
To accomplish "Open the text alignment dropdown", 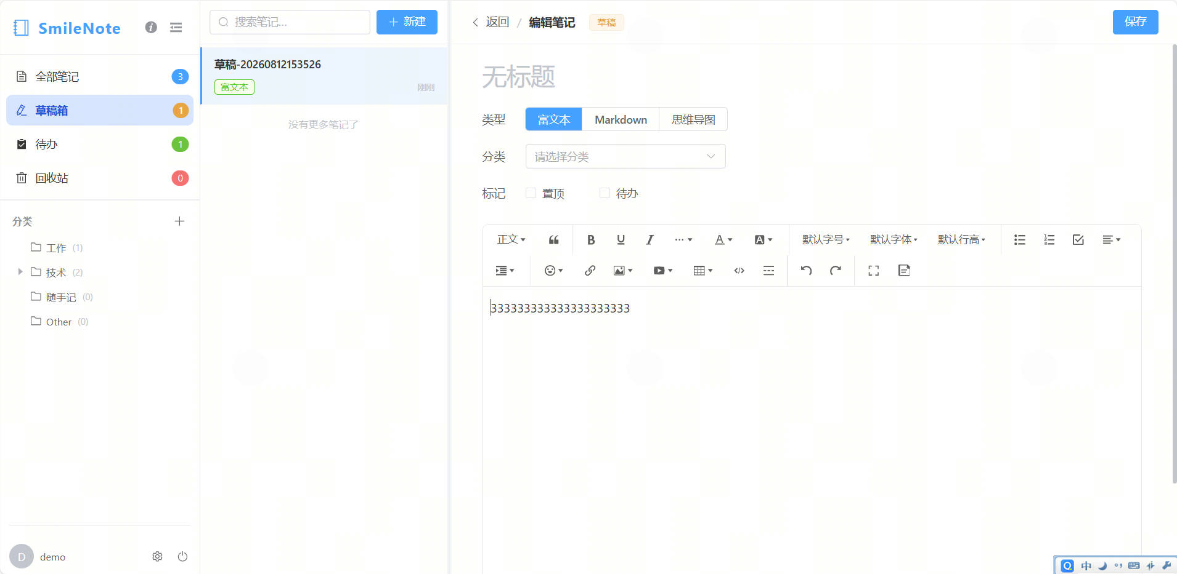I will point(1112,240).
